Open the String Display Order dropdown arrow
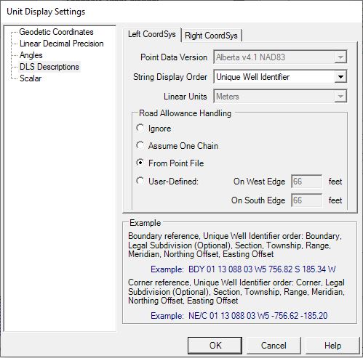The width and height of the screenshot is (363, 358). [x=340, y=77]
